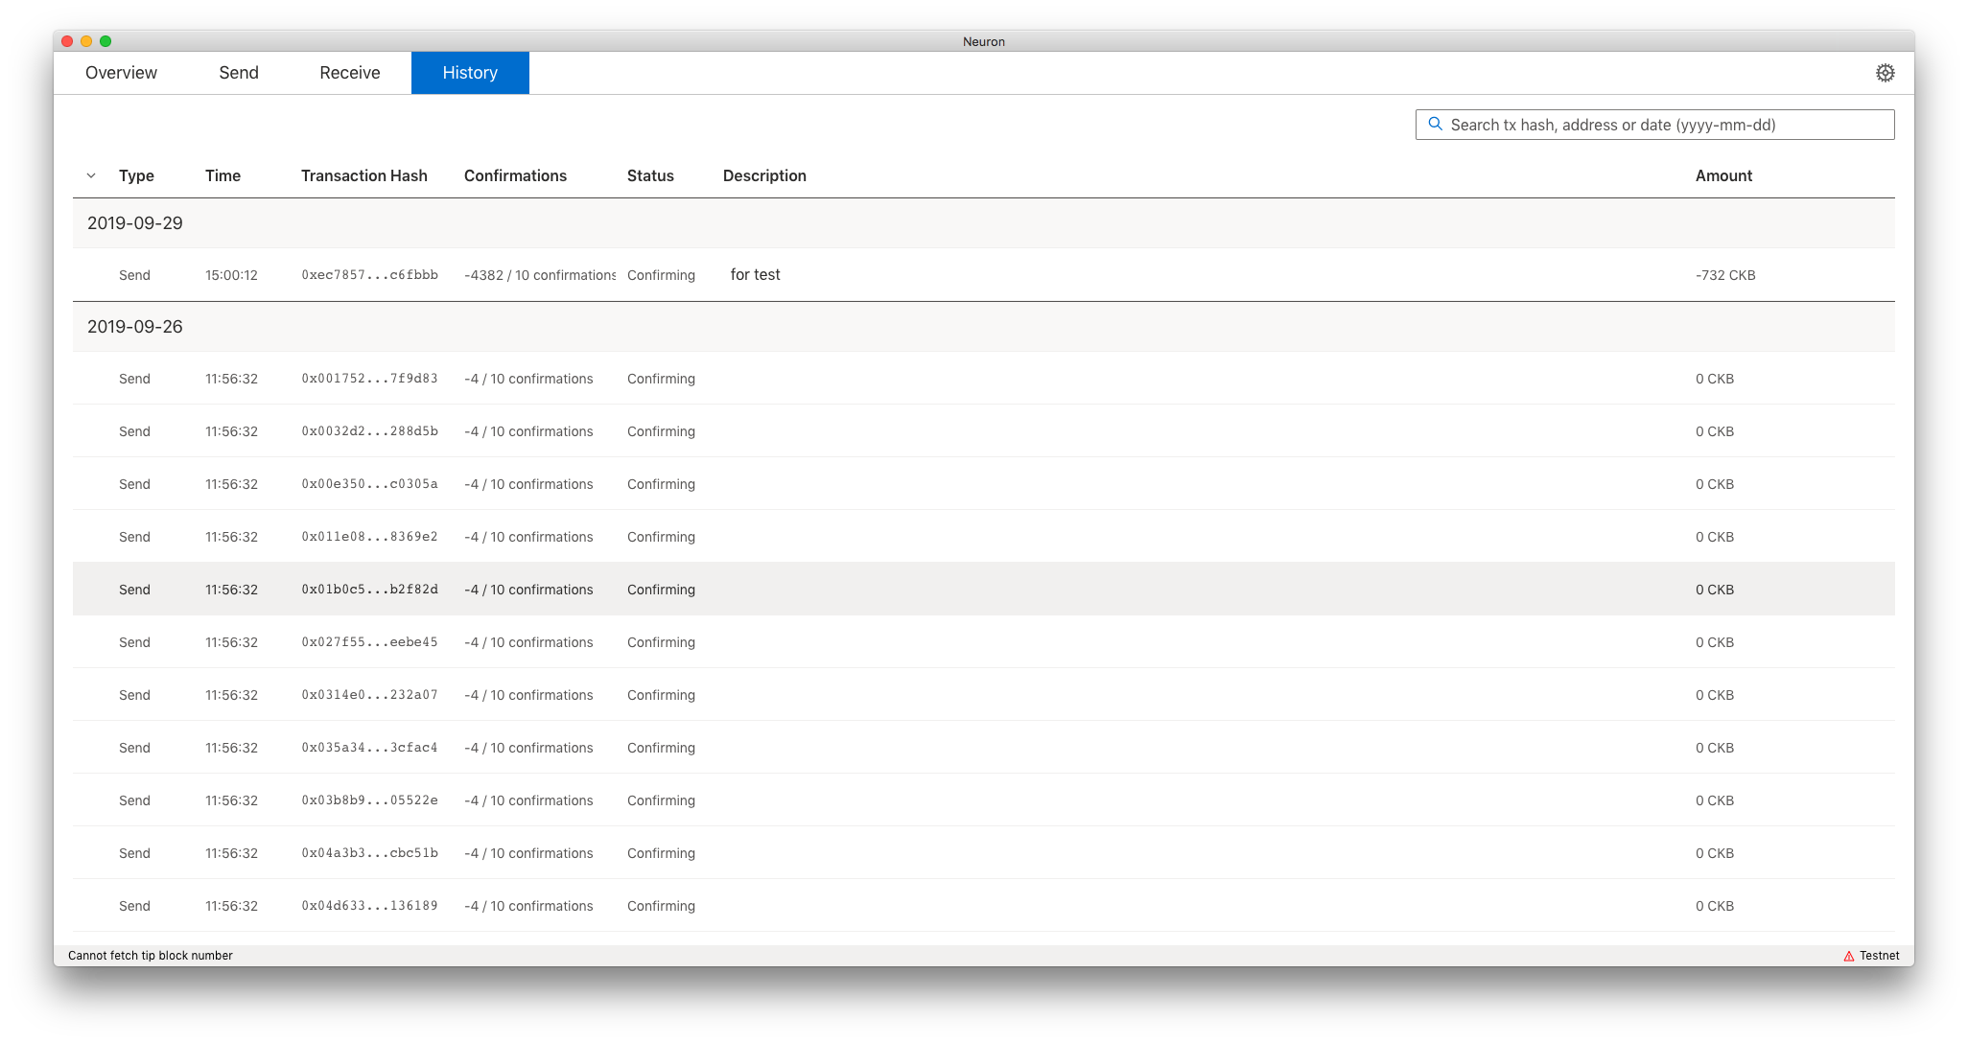Click the Send type in 0xec7857 row
1968x1043 pixels.
click(x=134, y=275)
